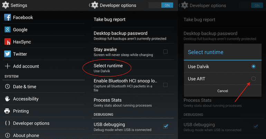The image size is (266, 139).
Task: Tap Take bug report
Action: click(x=110, y=20)
